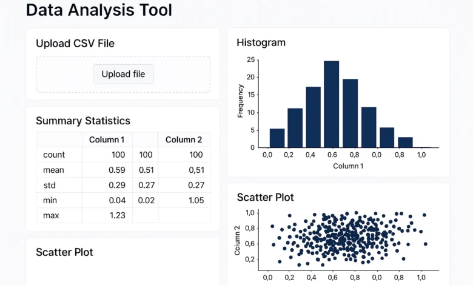
Task: Click the Data Analysis Tool title
Action: tap(99, 10)
